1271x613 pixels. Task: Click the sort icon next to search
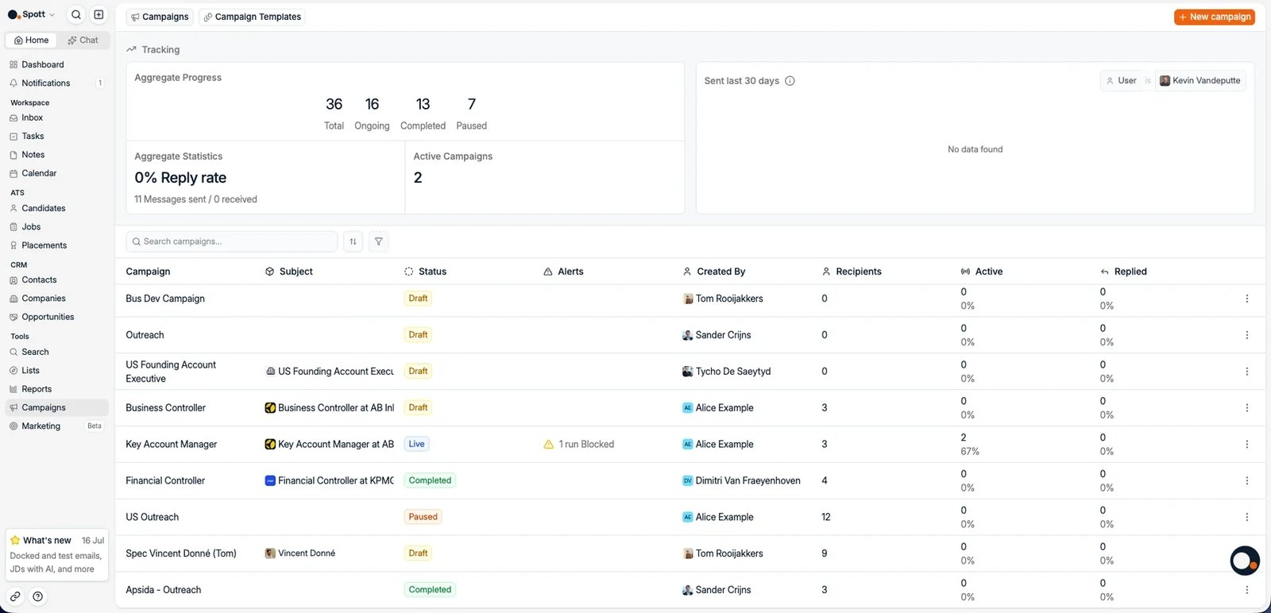point(353,241)
